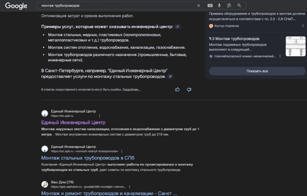
Task: Click the Google logo
Action: [x=16, y=6]
